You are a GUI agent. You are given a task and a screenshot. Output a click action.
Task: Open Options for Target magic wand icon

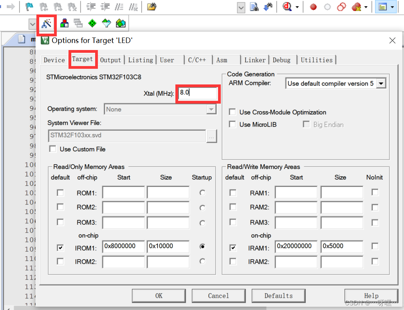[x=46, y=24]
